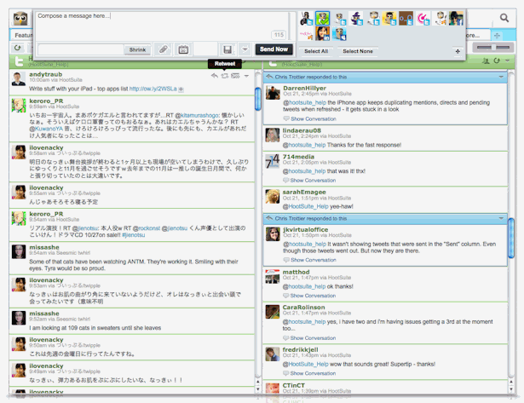The height and width of the screenshot is (403, 524).
Task: Toggle the first black owl Twitter profile
Action: (306, 19)
